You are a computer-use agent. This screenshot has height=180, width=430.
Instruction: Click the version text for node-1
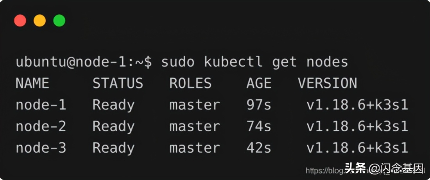pyautogui.click(x=357, y=105)
